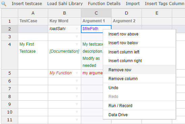Expand loadSahi keyword dropdown arrow
This screenshot has width=185, height=124.
(77, 29)
